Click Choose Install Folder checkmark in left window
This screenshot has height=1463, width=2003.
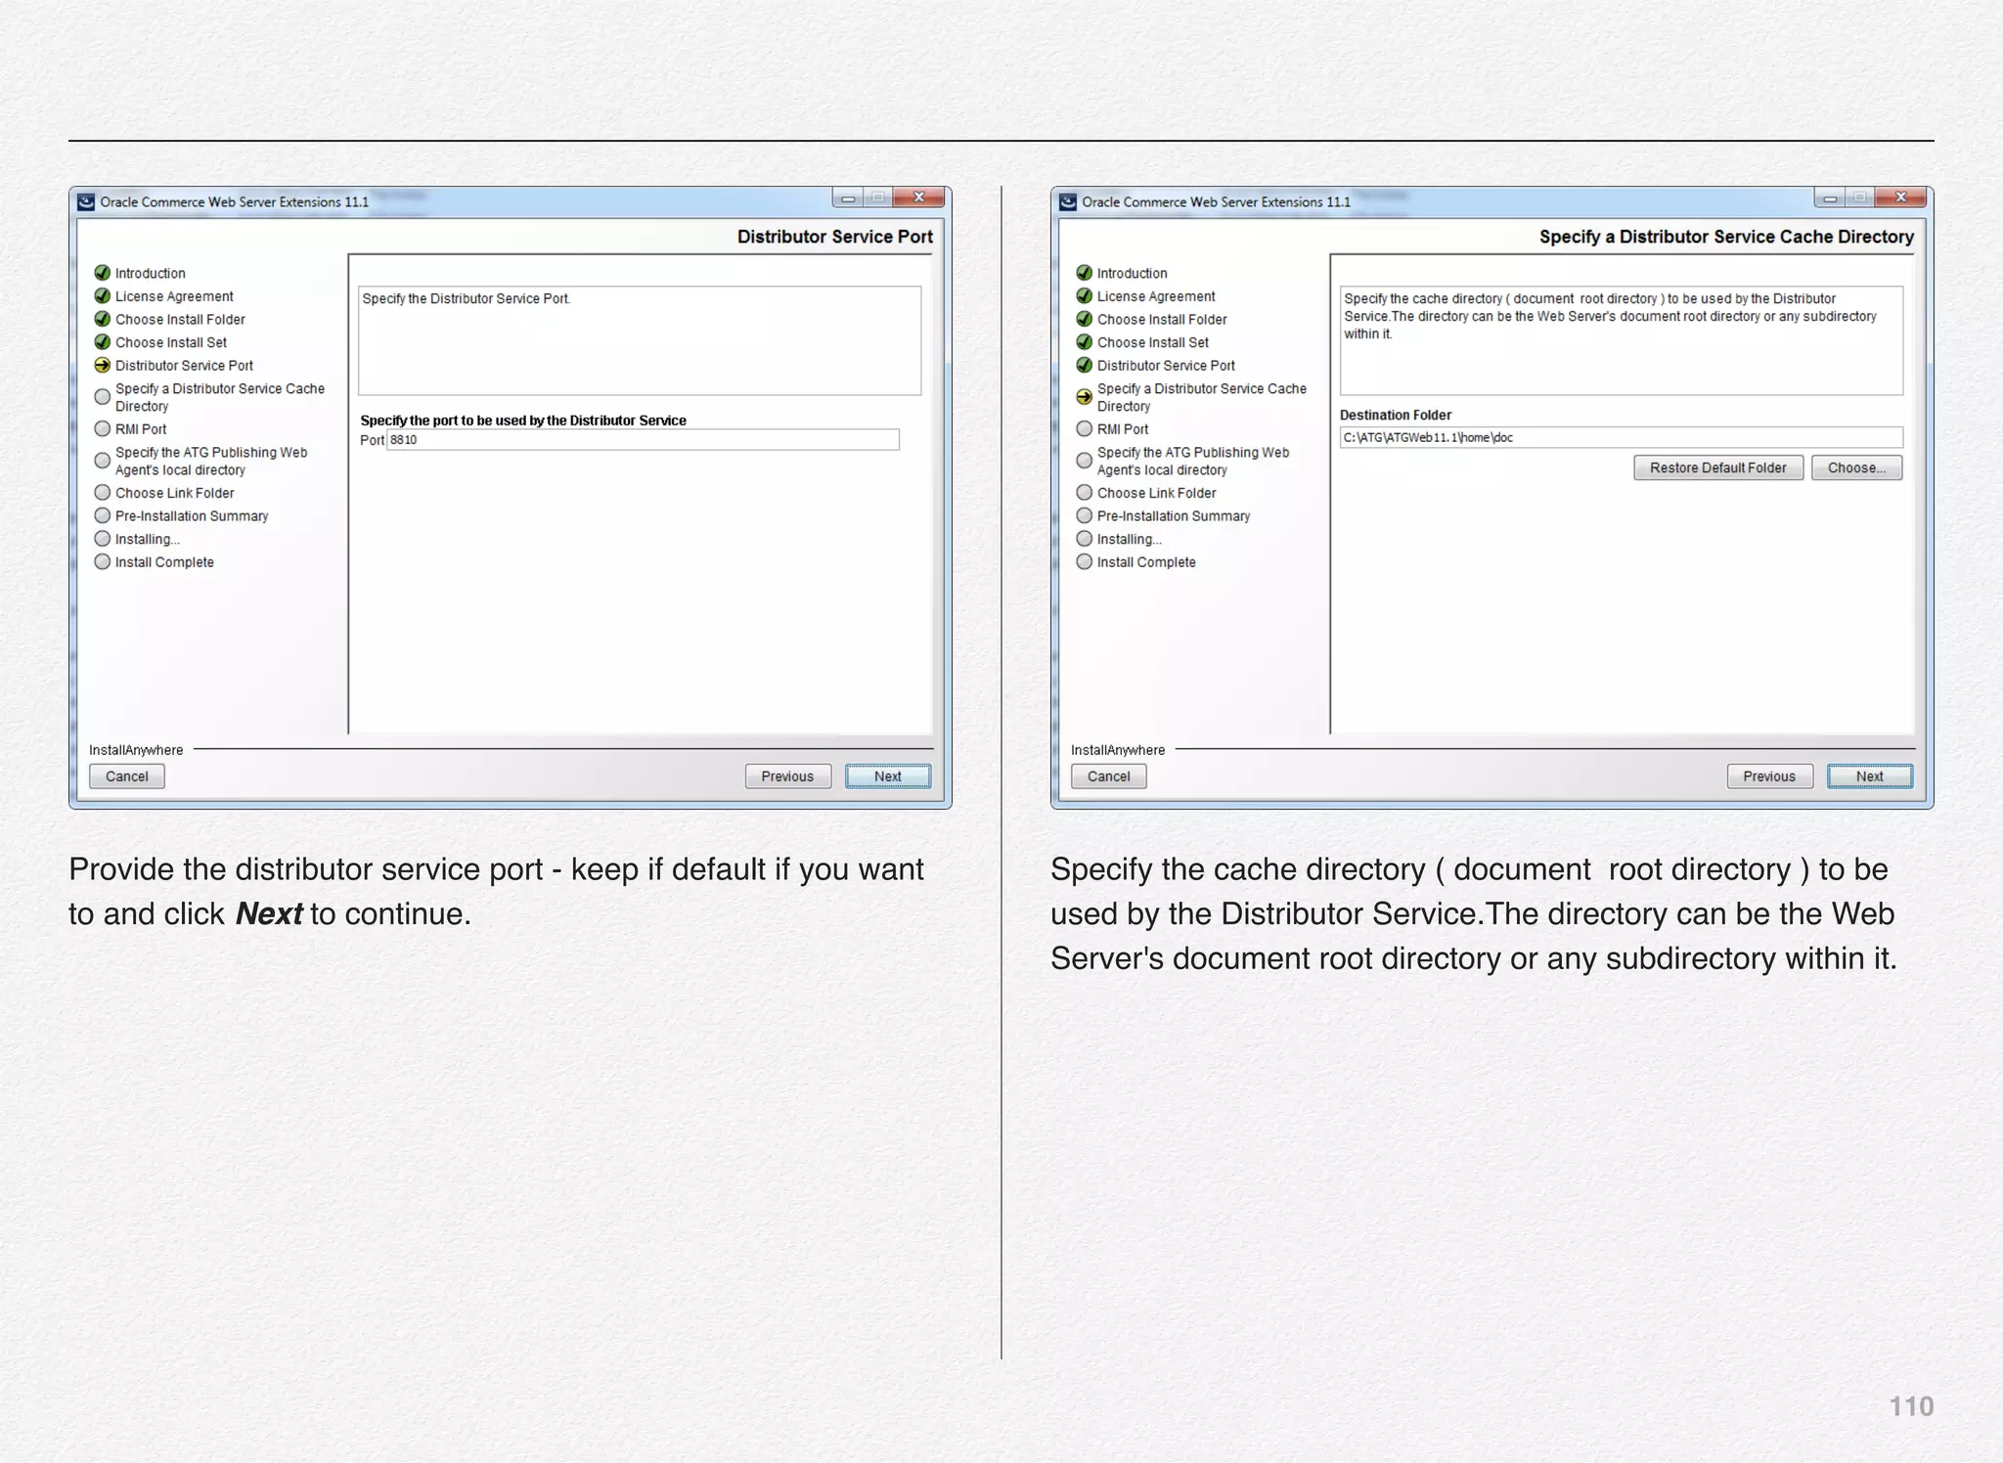[102, 319]
